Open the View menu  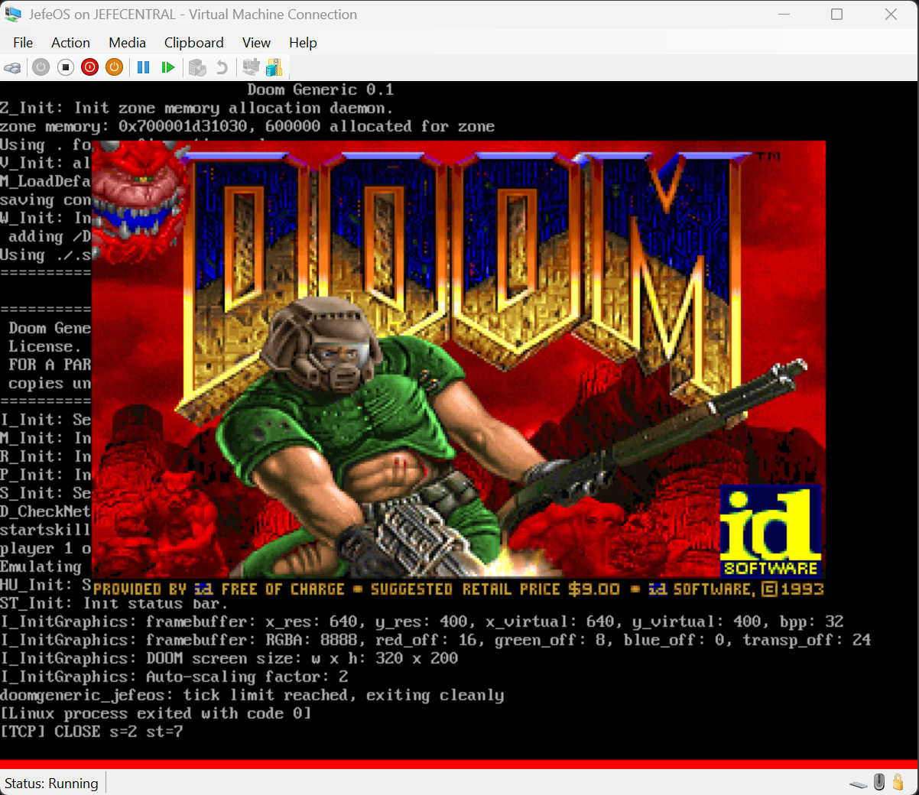pos(256,43)
